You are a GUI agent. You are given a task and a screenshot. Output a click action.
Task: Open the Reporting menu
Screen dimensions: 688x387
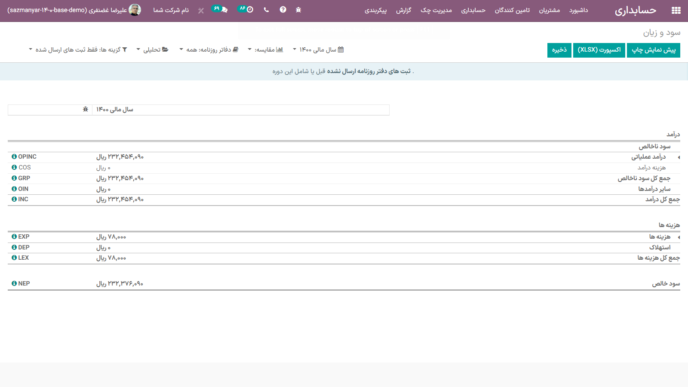click(403, 10)
